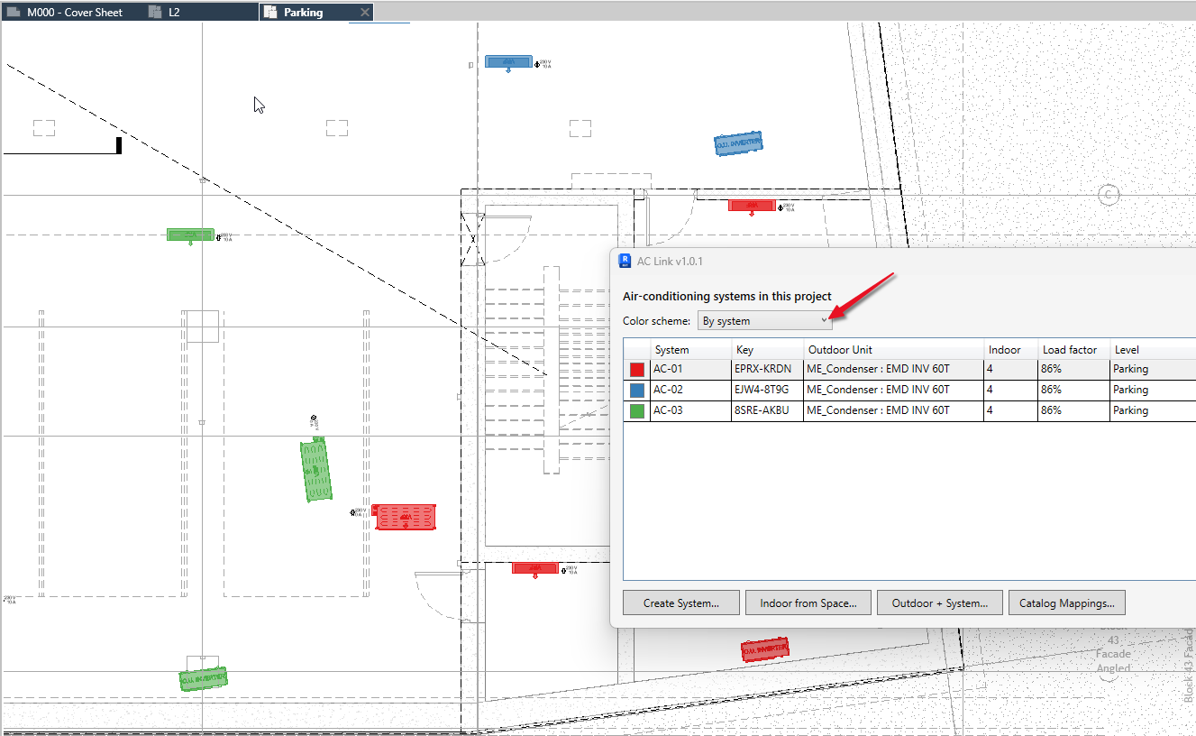Switch to M000 - Cover Sheet tab
The width and height of the screenshot is (1196, 736).
[x=75, y=13]
